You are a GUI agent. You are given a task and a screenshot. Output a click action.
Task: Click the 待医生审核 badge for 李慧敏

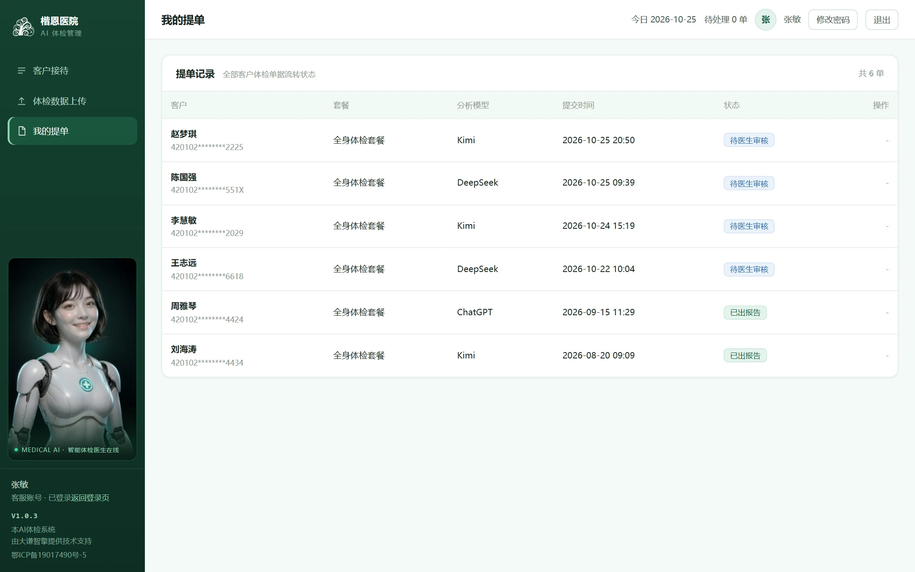749,226
